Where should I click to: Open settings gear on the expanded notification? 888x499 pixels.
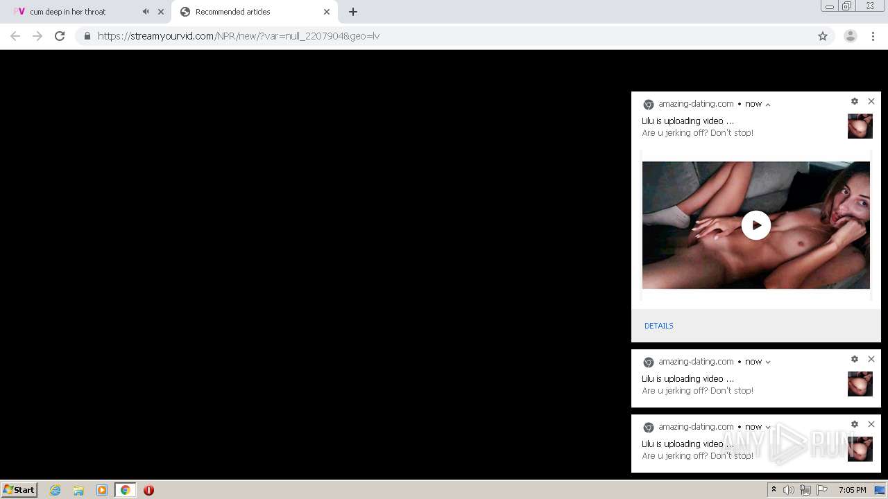point(855,101)
